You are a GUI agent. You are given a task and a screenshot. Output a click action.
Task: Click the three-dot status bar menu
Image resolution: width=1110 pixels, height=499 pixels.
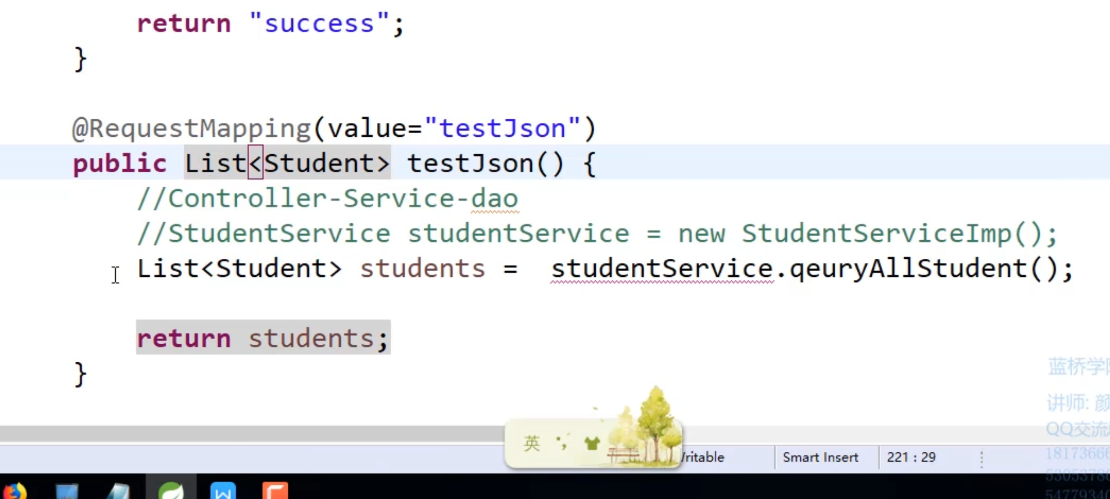pos(981,459)
